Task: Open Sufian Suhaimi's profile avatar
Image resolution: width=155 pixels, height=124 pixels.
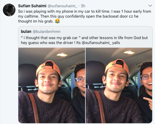Action: pyautogui.click(x=9, y=10)
